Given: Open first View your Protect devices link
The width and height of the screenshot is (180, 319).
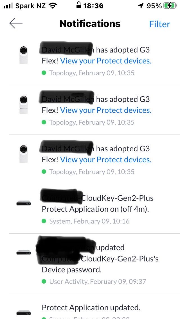Looking at the screenshot, I should coord(106,61).
